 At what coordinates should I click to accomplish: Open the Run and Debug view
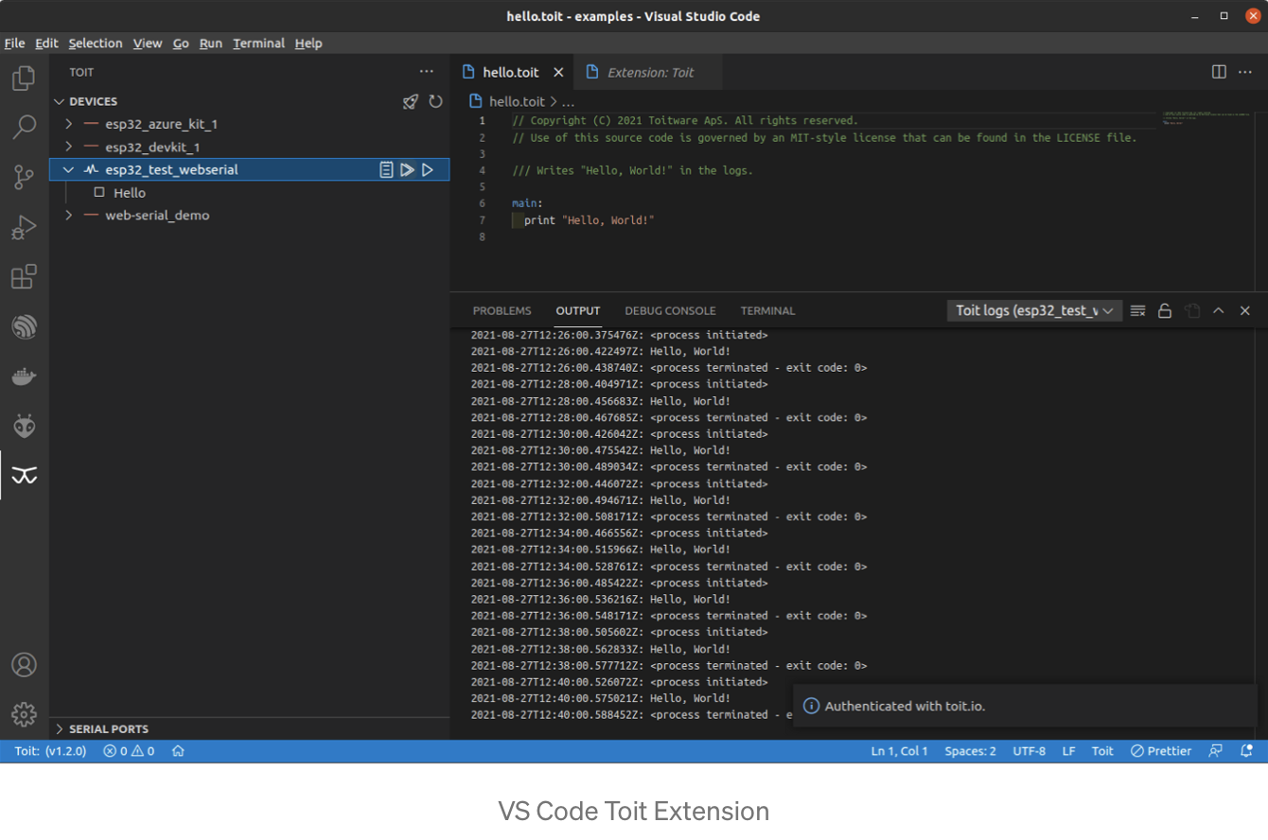(x=24, y=227)
